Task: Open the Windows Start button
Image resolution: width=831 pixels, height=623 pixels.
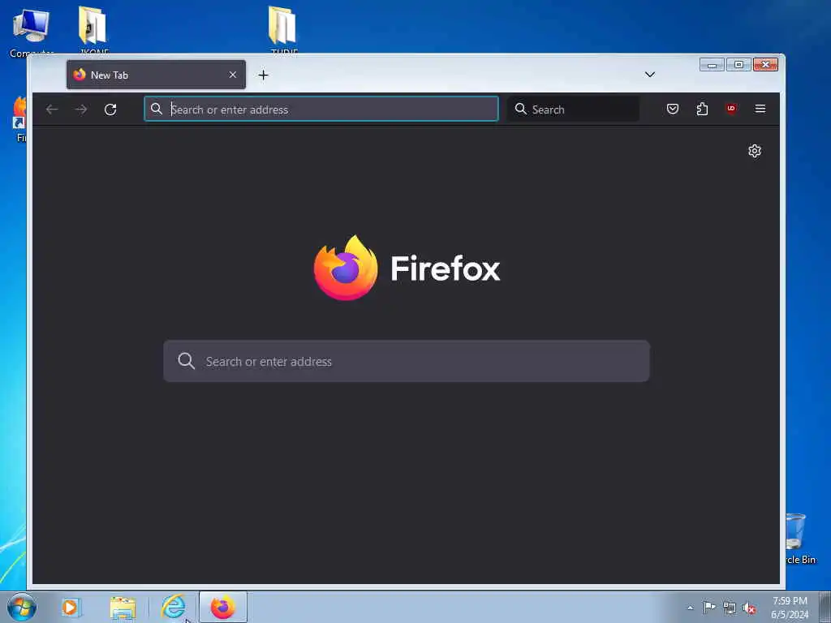Action: 22,607
